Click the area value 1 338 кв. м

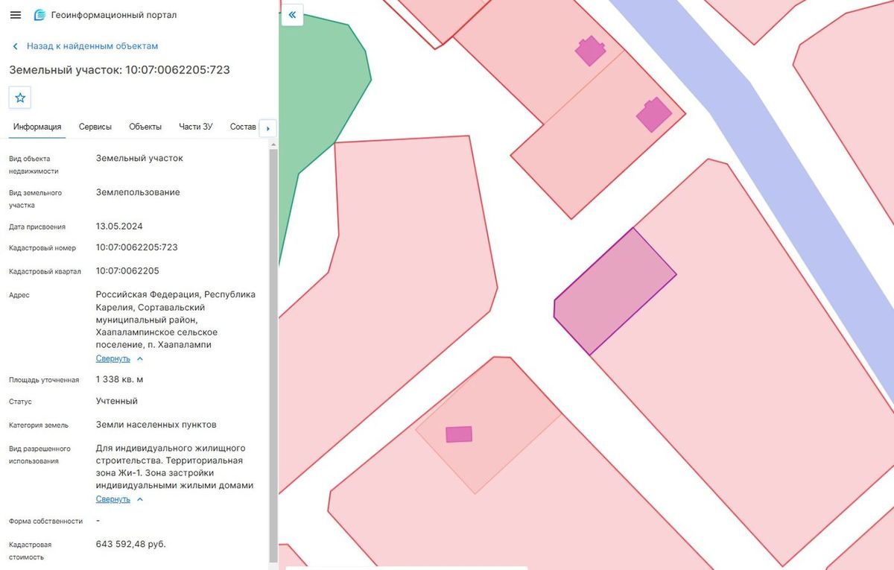click(x=120, y=380)
